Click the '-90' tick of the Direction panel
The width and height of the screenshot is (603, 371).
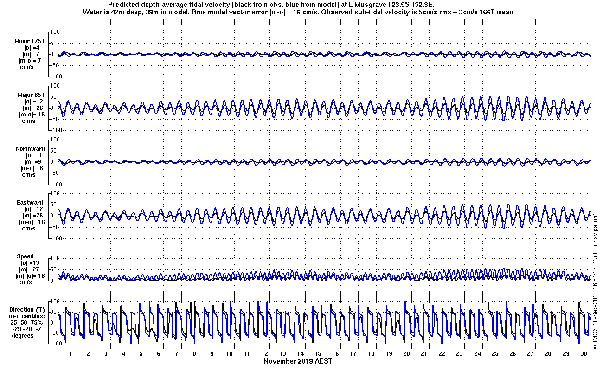55,333
